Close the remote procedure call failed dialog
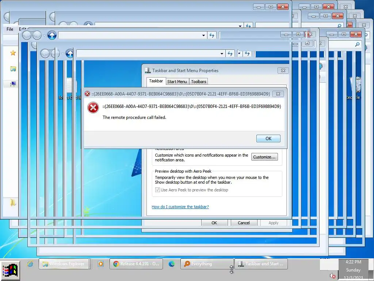This screenshot has width=374, height=281. pos(278,94)
